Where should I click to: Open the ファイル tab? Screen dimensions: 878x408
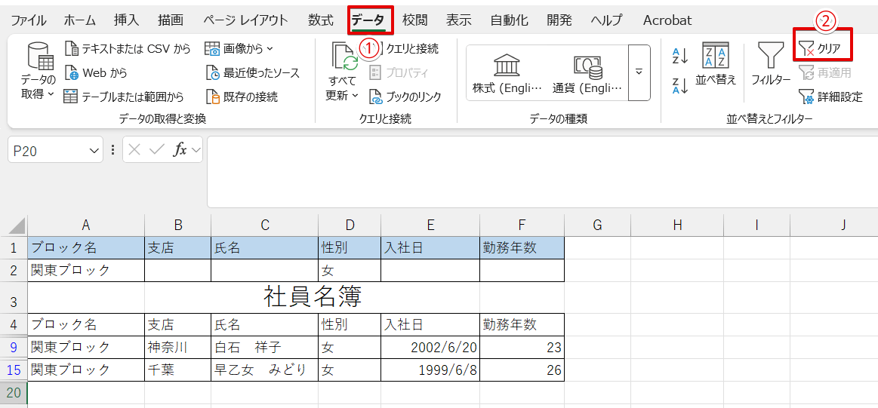tap(29, 20)
